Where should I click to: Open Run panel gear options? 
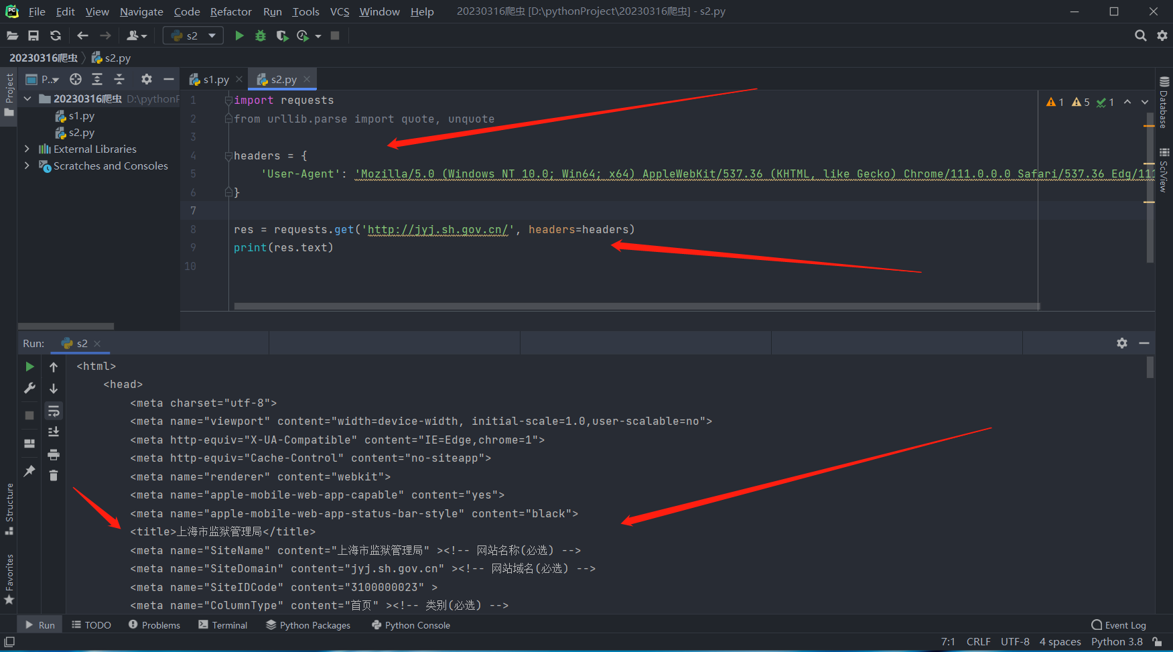[x=1122, y=343]
